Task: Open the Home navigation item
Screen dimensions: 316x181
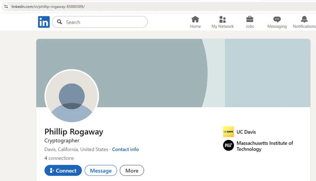Action: pos(195,22)
